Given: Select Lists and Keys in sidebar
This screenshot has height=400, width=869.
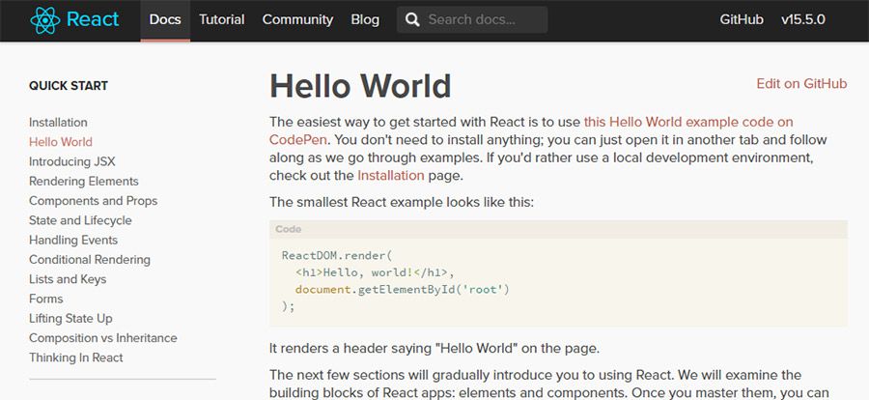Looking at the screenshot, I should pos(68,279).
